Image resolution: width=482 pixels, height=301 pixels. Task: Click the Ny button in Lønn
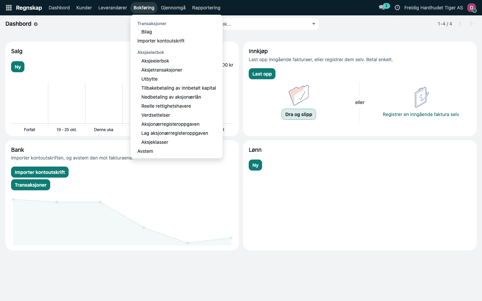[x=255, y=165]
